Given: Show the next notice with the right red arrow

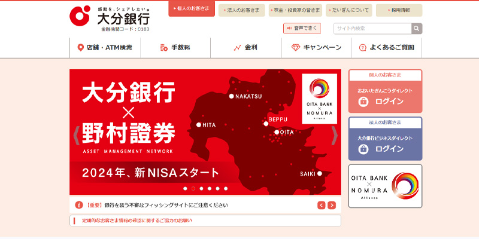Looking at the screenshot, I should (332, 205).
